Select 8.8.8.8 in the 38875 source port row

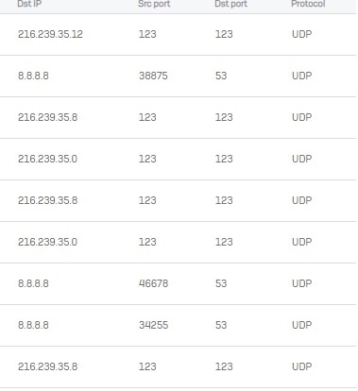tap(33, 76)
